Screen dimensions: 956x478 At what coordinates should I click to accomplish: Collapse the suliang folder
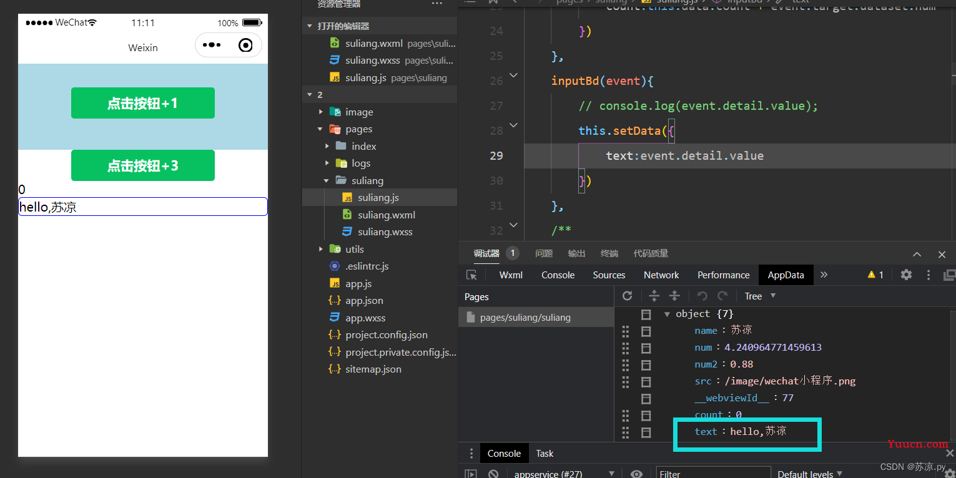click(327, 180)
